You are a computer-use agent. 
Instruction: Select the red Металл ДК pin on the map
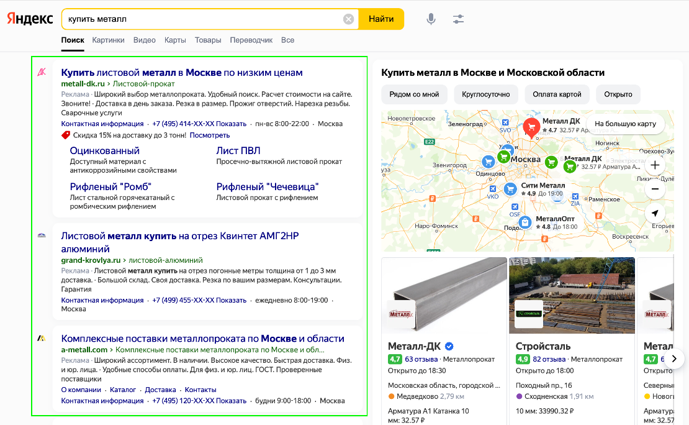click(x=531, y=127)
